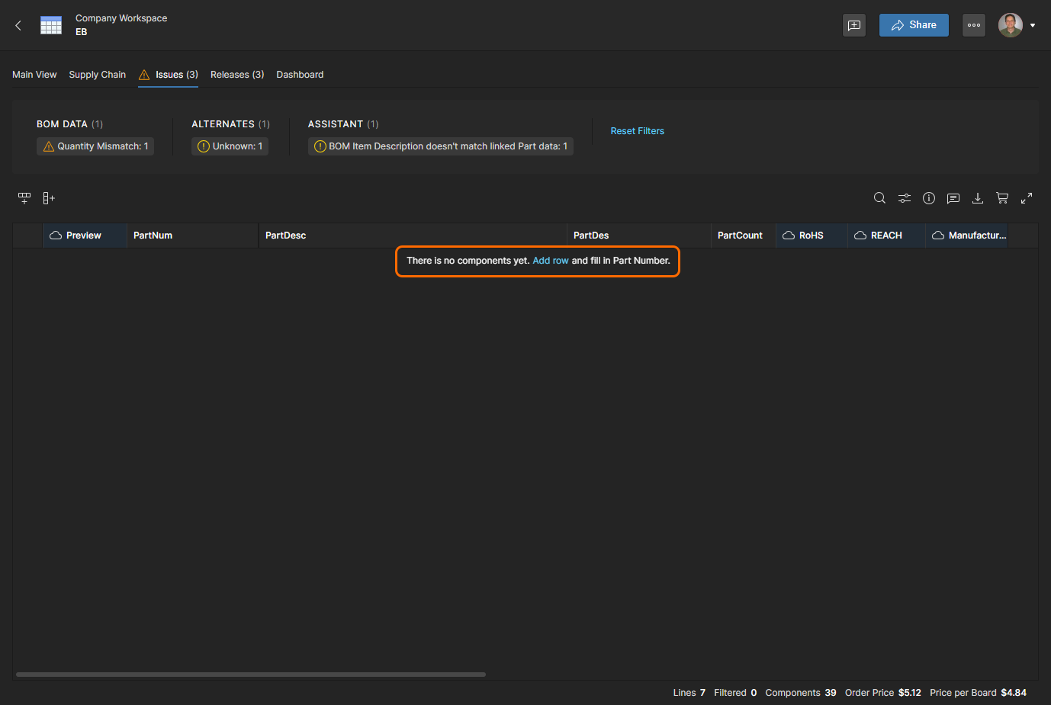Open the add comment icon in header
The width and height of the screenshot is (1051, 705).
(x=854, y=25)
